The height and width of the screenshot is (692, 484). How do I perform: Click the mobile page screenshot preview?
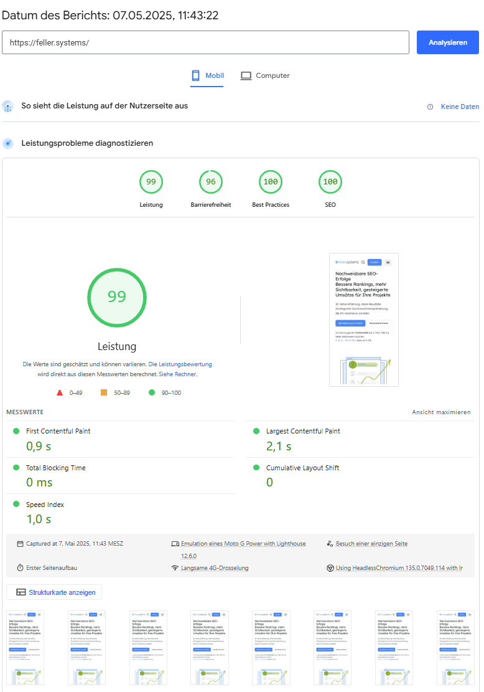364,320
